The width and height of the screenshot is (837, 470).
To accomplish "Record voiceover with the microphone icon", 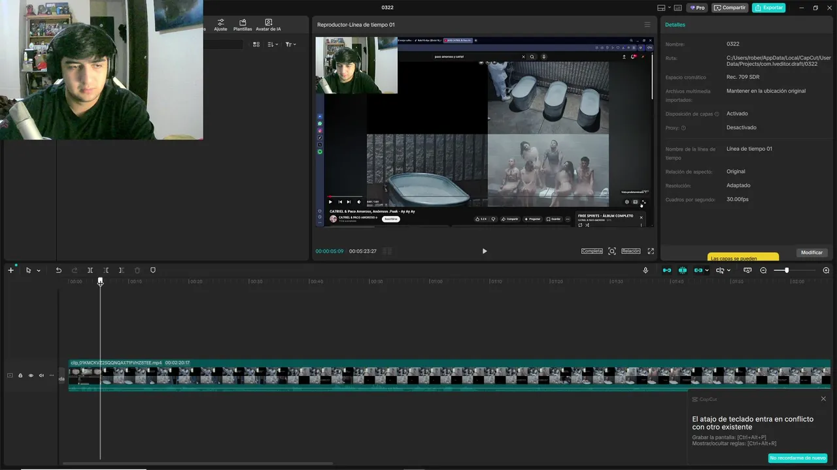I will point(646,270).
